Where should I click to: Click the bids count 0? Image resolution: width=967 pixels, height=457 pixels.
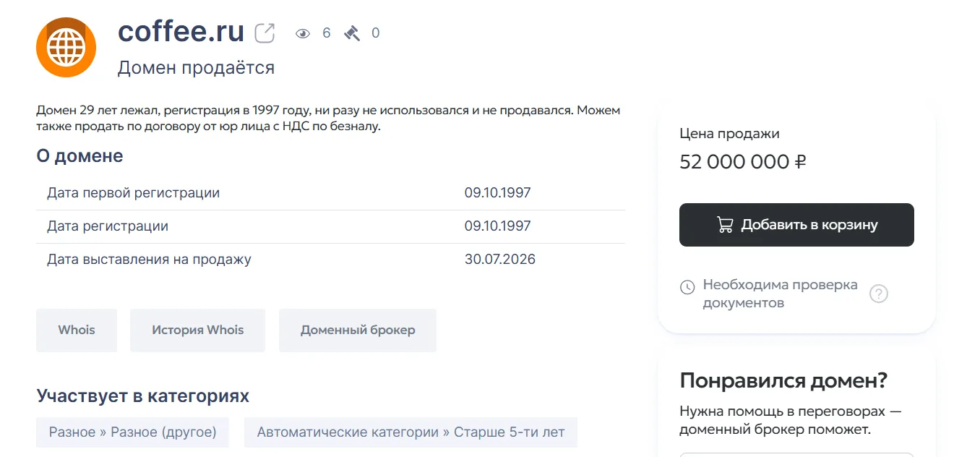click(375, 33)
